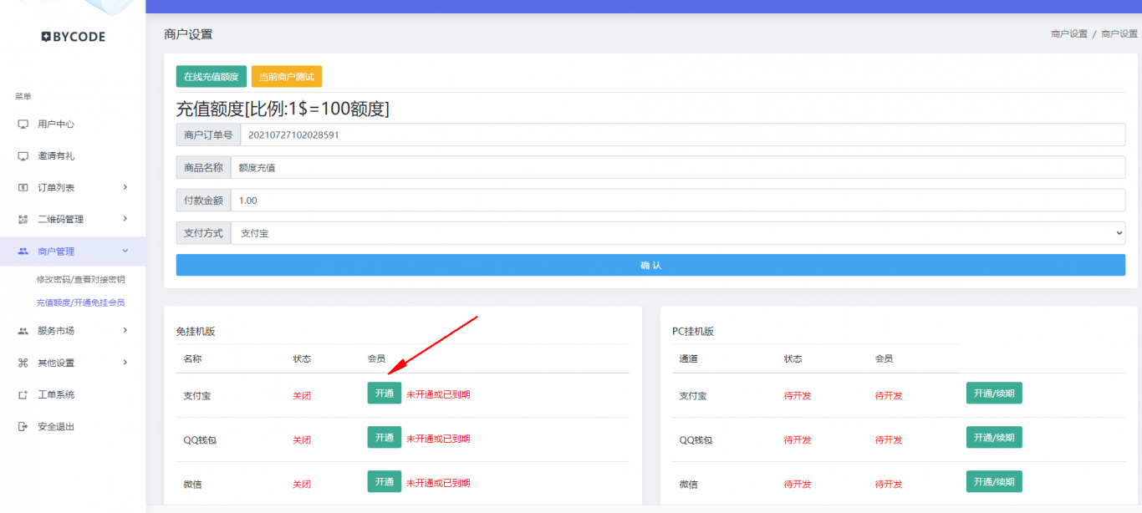Expand the 其他设置 chevron arrow
Viewport: 1142px width, 513px height.
[x=125, y=362]
